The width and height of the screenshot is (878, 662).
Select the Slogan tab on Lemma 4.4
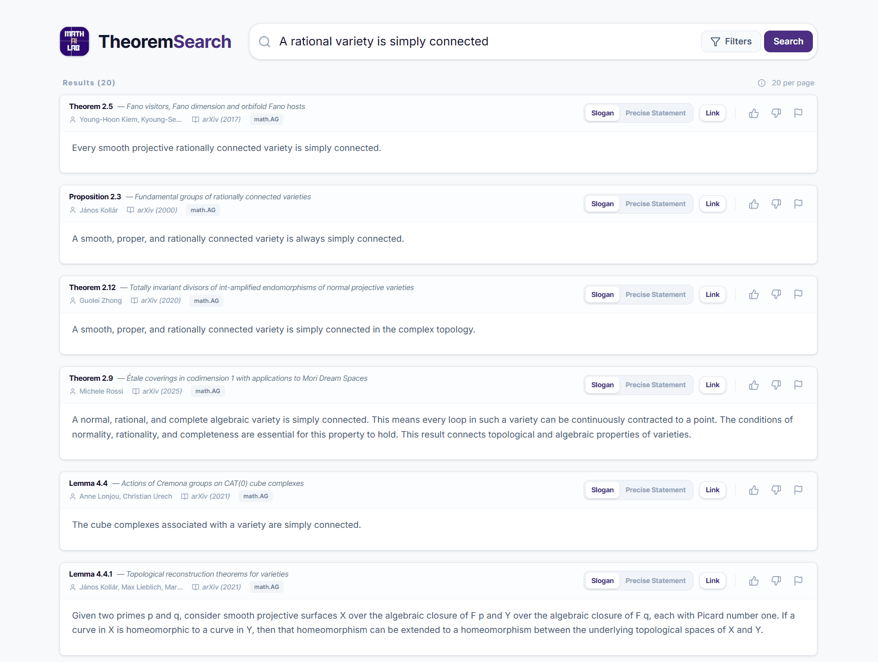(x=602, y=490)
